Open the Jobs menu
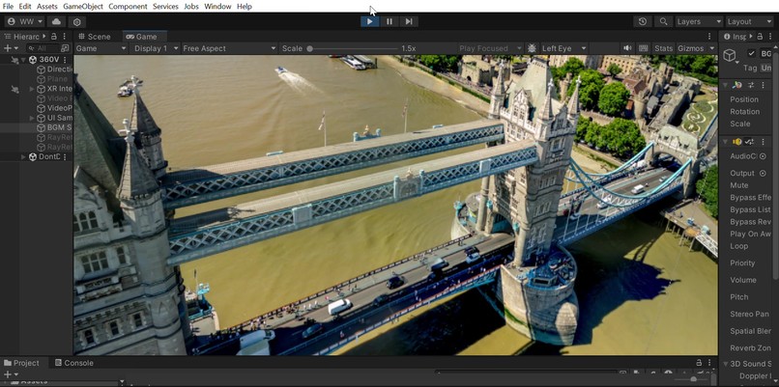This screenshot has width=779, height=387. click(191, 7)
